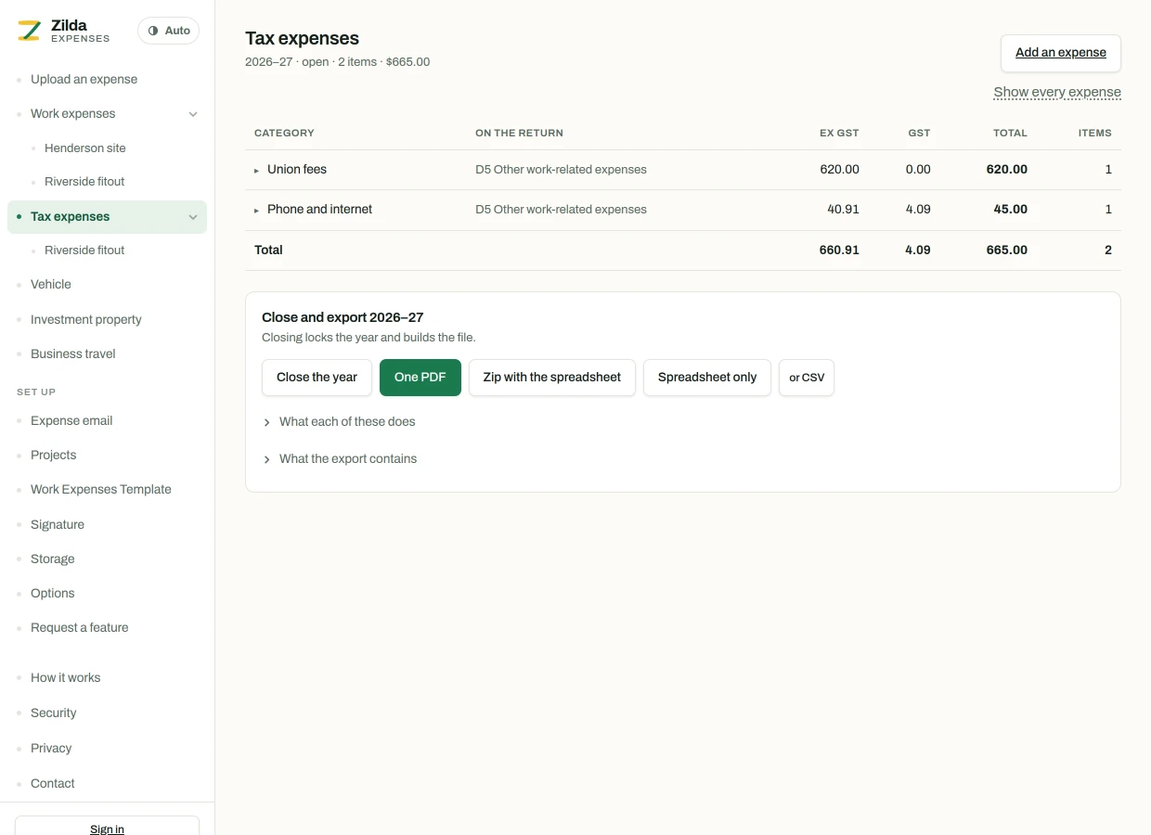The height and width of the screenshot is (835, 1151).
Task: Select Riverside fitout under Tax expenses
Action: tap(84, 250)
